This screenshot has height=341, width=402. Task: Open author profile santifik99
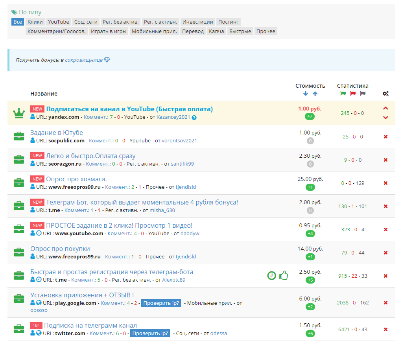pos(183,164)
